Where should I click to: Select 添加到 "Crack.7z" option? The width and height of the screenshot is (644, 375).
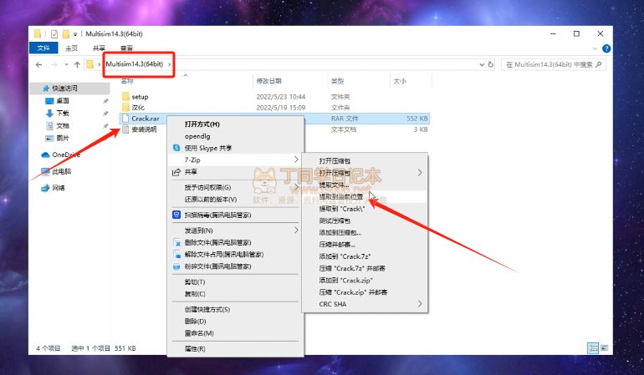click(x=345, y=256)
